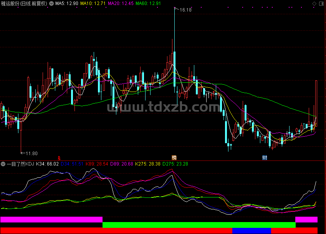Click the panel layout icon at top right
The image size is (326, 234).
(321, 3)
